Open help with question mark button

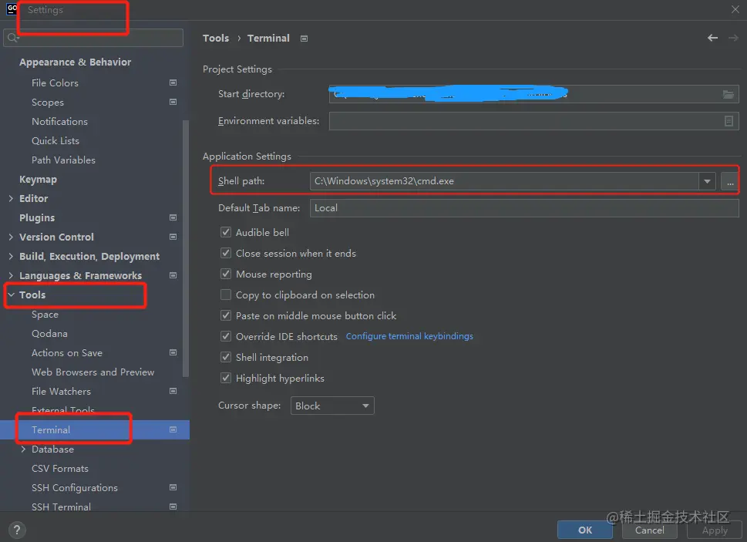pyautogui.click(x=17, y=530)
